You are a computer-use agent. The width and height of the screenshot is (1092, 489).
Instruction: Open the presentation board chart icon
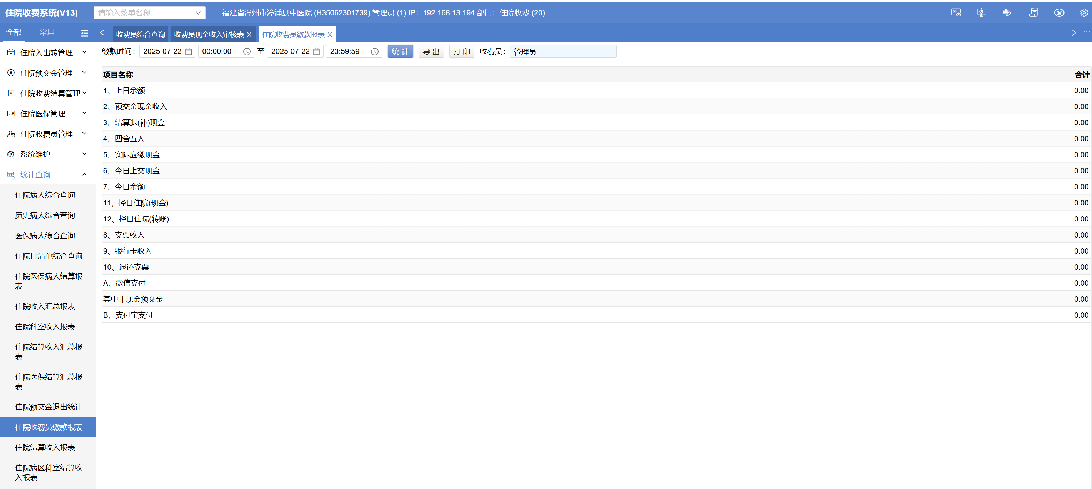(981, 13)
